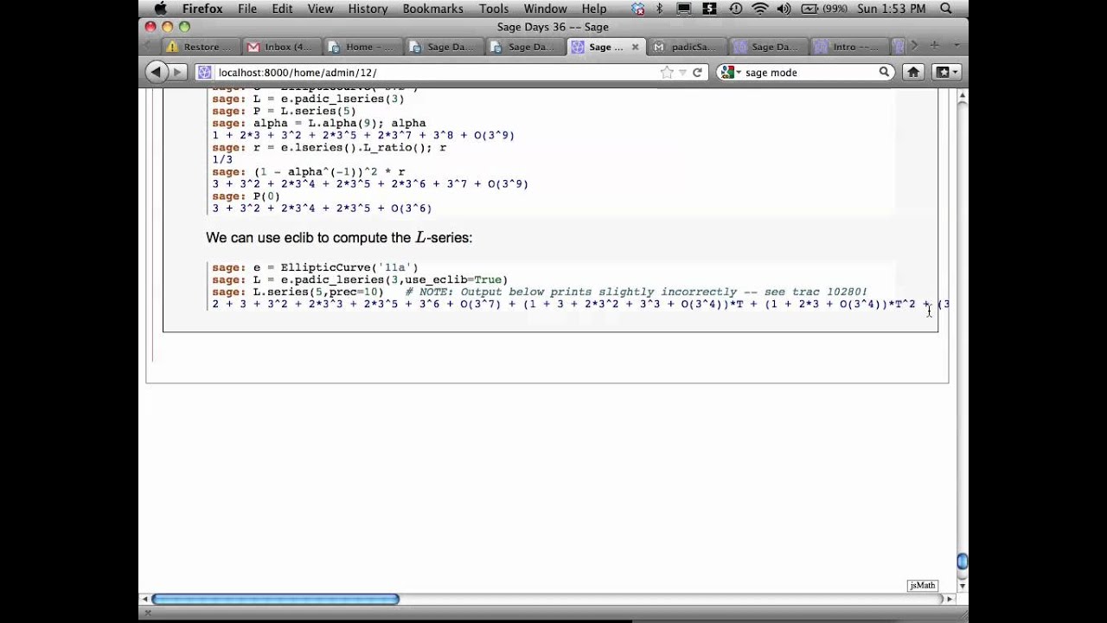Open the Help menu
Image resolution: width=1107 pixels, height=623 pixels.
pyautogui.click(x=594, y=9)
